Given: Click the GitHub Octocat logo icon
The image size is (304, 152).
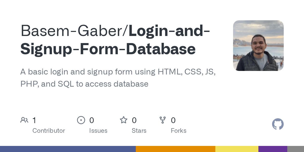Looking at the screenshot, I should [278, 124].
